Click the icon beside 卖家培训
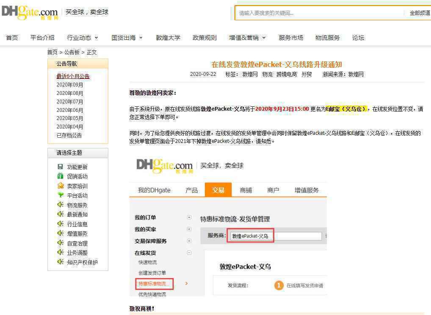 tap(61, 186)
